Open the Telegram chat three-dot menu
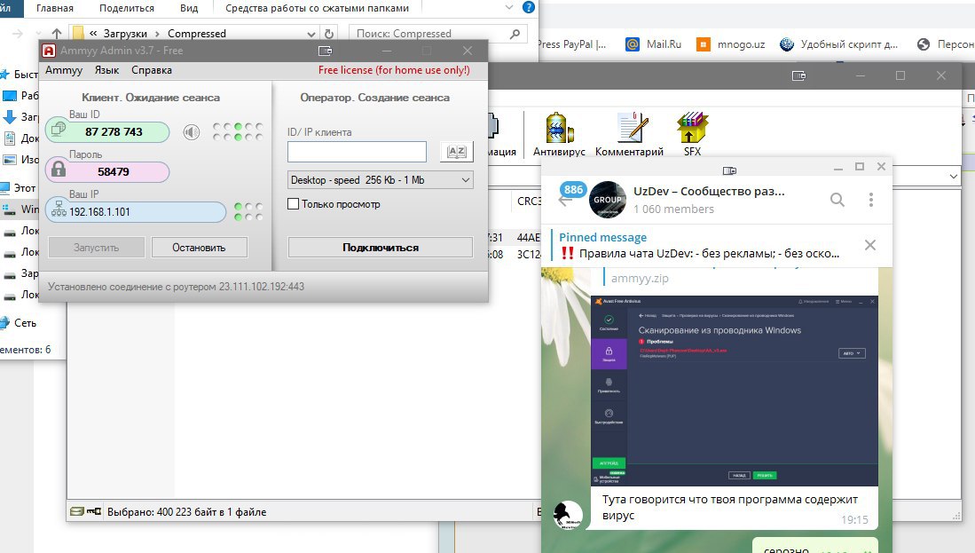This screenshot has width=975, height=553. coord(870,200)
